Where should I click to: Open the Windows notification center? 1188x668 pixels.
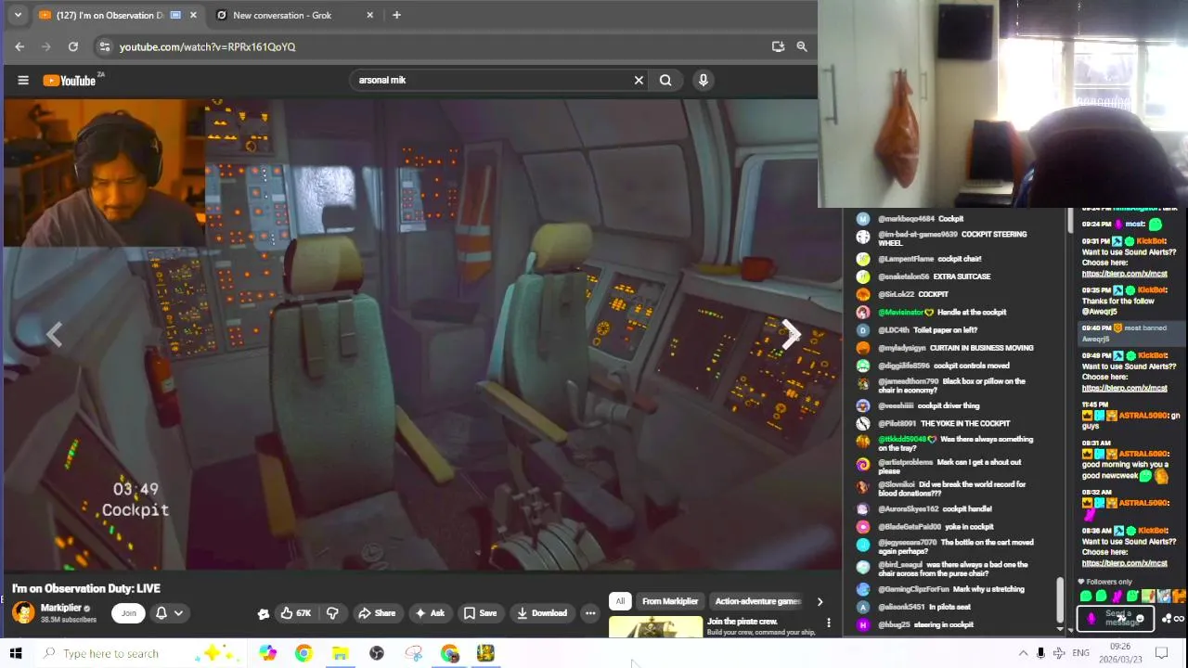(x=1161, y=653)
